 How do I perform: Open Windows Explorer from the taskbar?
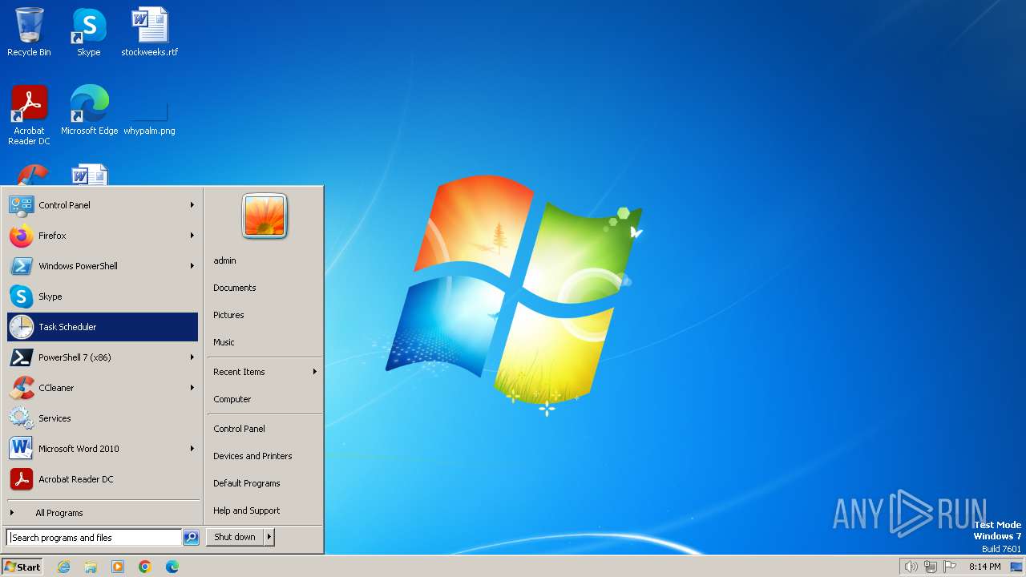91,567
